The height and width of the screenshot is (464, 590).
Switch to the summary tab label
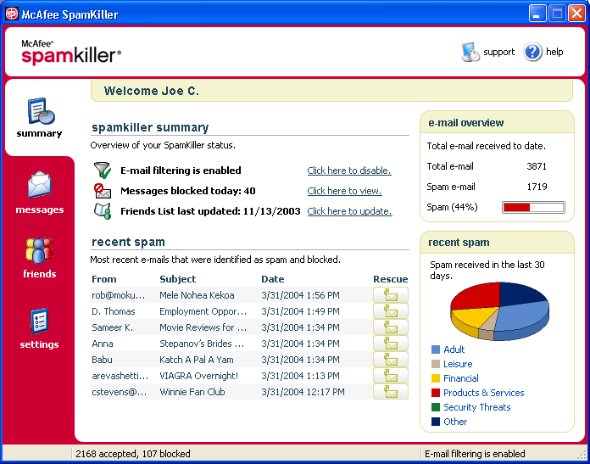pos(39,134)
